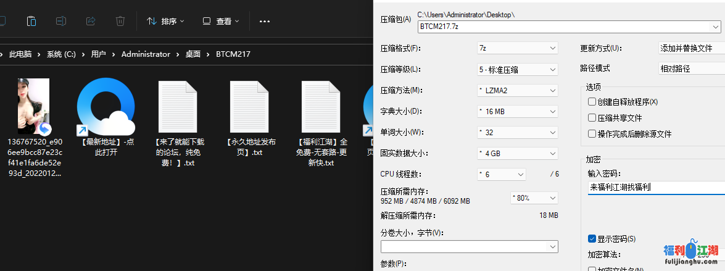Viewport: 725px width, 271px height.
Task: Open the 排序 sort menu
Action: click(x=166, y=21)
